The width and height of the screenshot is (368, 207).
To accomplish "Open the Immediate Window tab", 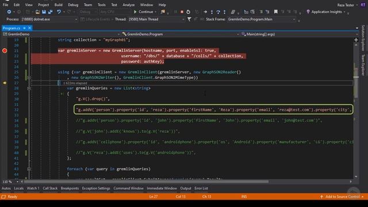I will click(x=162, y=188).
